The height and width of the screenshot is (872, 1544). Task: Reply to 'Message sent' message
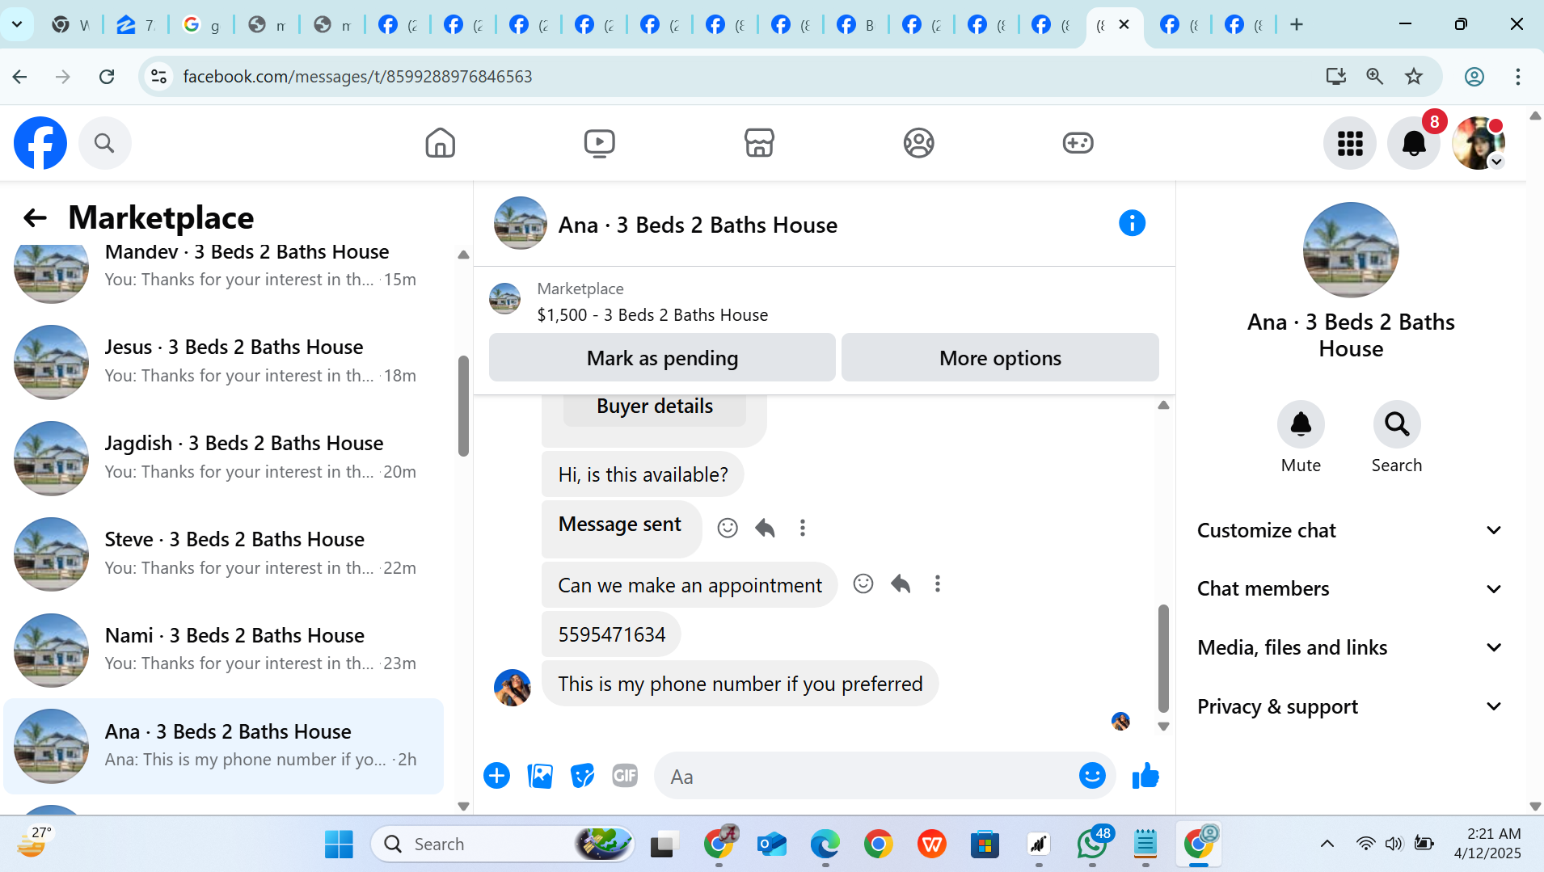(765, 528)
